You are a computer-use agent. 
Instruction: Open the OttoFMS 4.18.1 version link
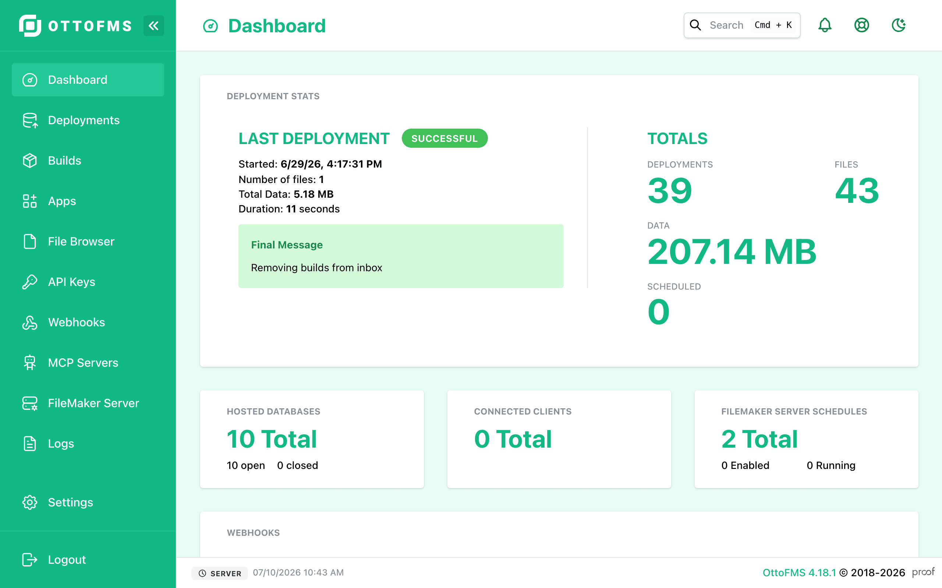point(799,573)
